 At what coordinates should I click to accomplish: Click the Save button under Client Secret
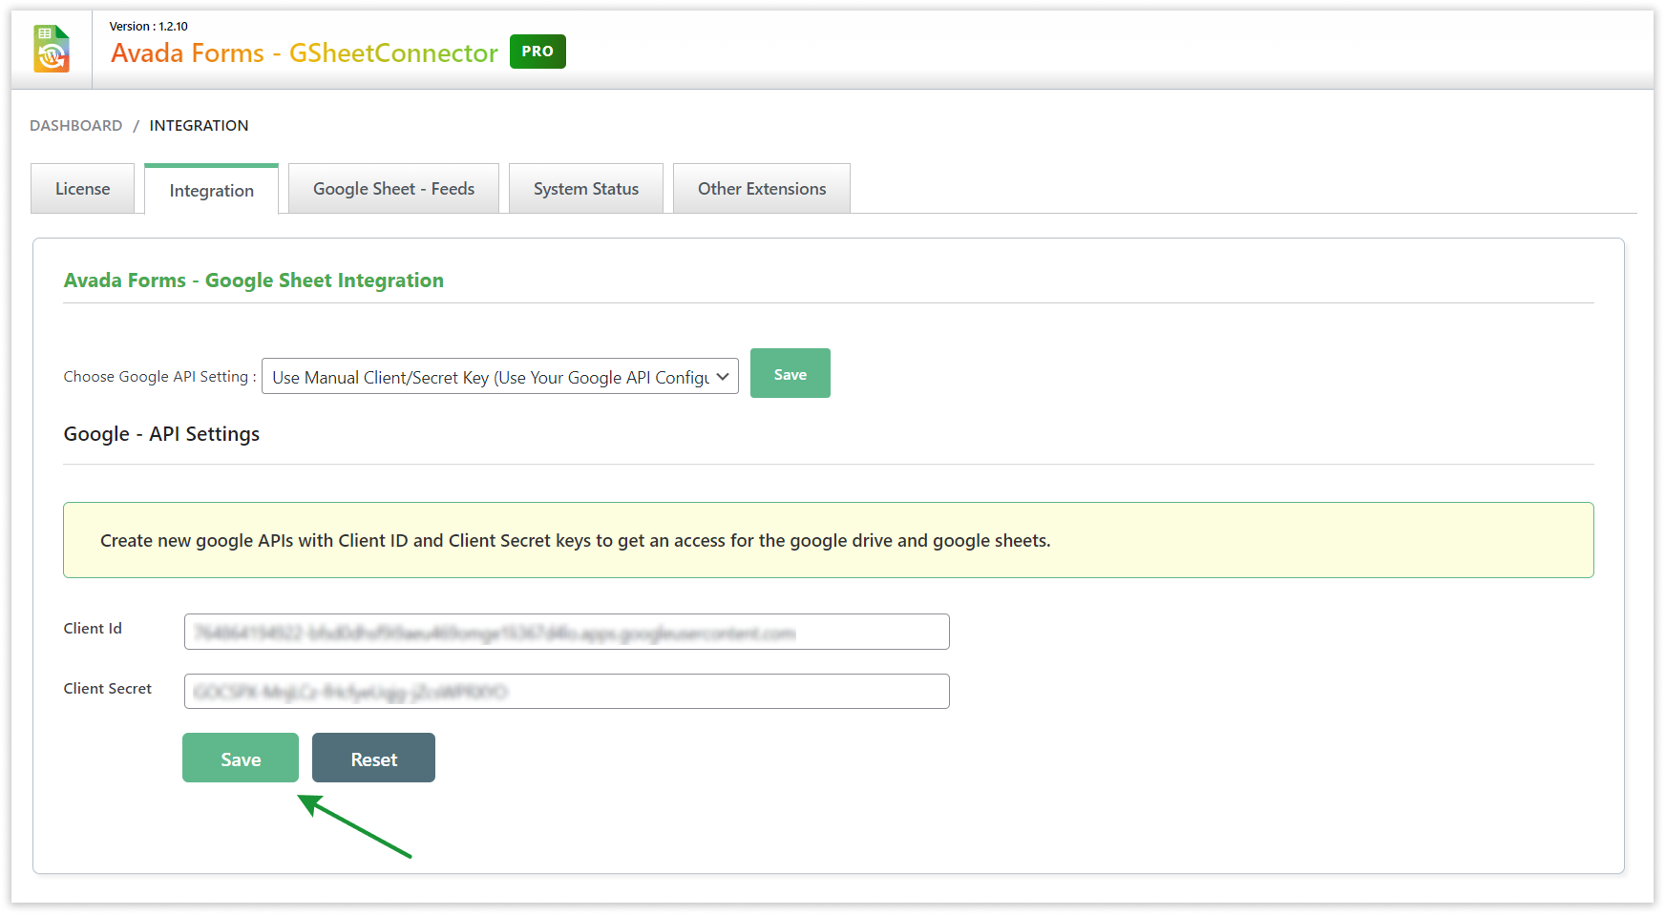(x=240, y=758)
